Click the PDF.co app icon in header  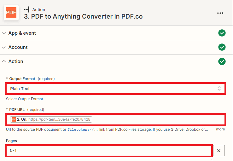(x=11, y=13)
